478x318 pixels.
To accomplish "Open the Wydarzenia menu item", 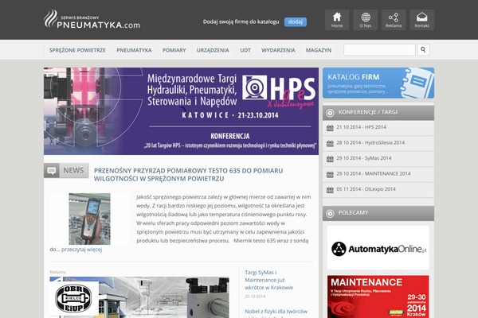I will (278, 50).
